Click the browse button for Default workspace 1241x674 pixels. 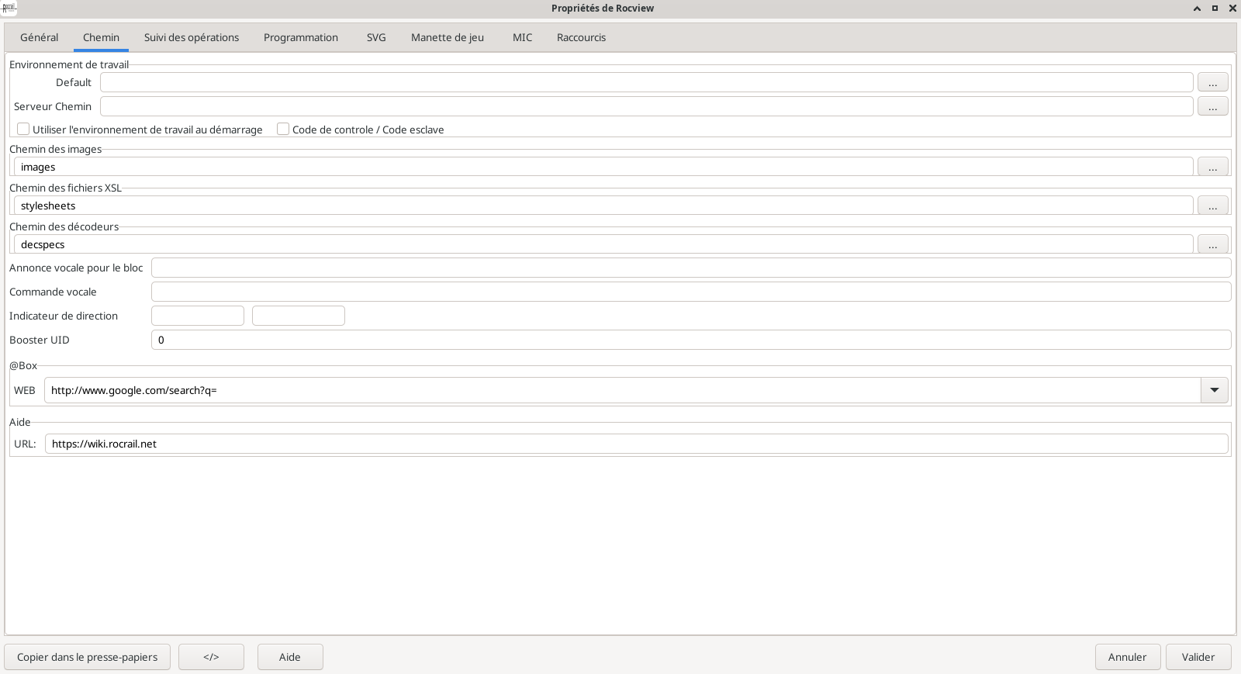coord(1212,82)
